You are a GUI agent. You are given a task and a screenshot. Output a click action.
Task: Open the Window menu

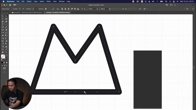pyautogui.click(x=62, y=2)
